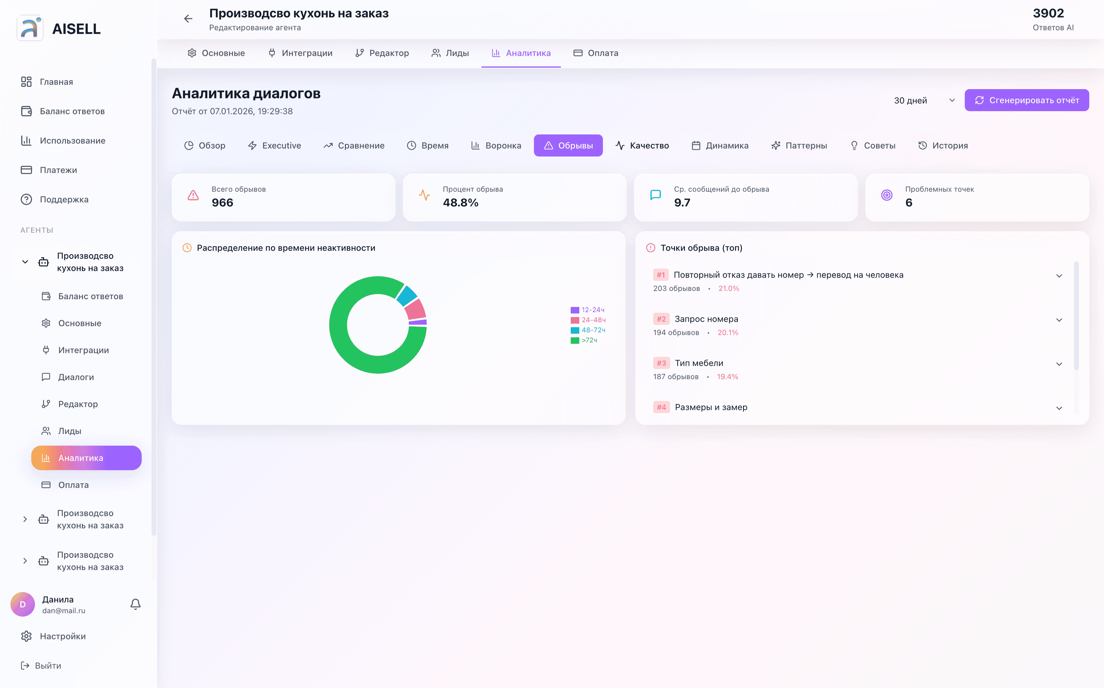Click the AISELL logo icon
The height and width of the screenshot is (688, 1104).
click(30, 28)
